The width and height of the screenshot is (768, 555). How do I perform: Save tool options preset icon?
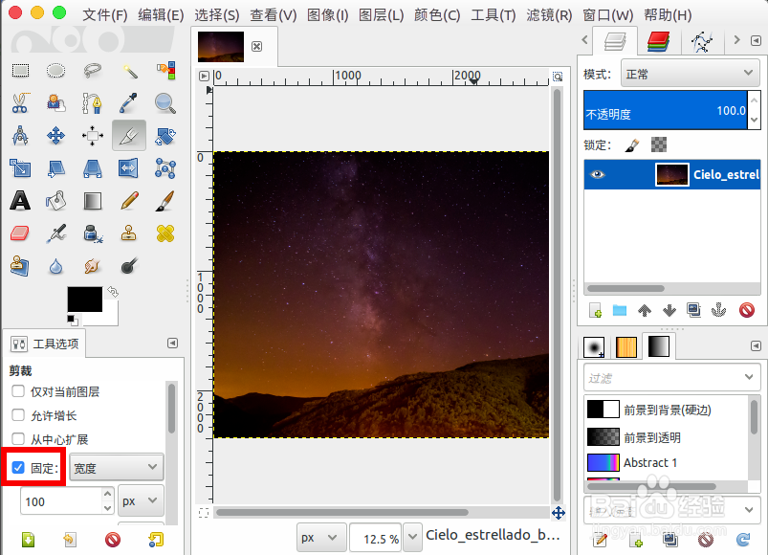[x=28, y=540]
